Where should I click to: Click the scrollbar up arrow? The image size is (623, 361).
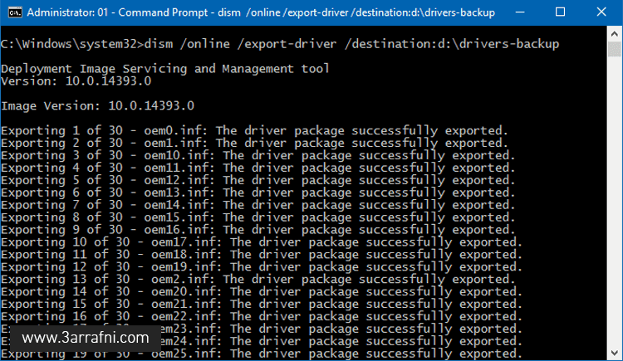(615, 34)
